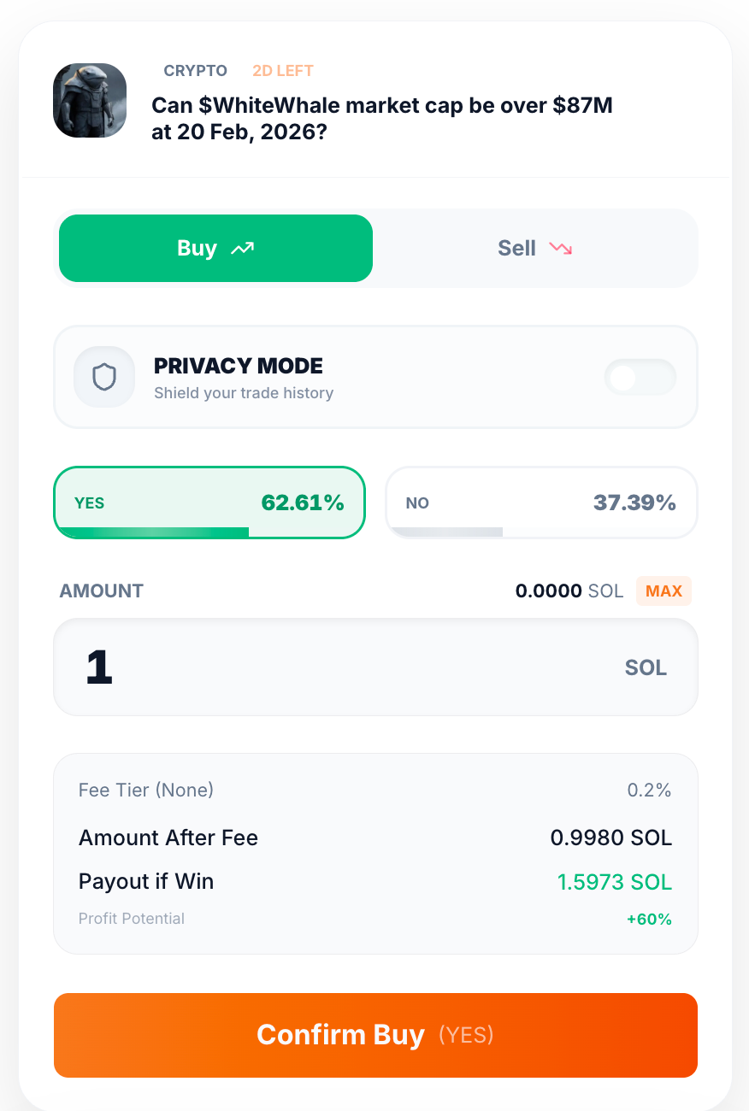Click the downtrend arrow icon on Sell
The width and height of the screenshot is (749, 1111).
click(x=560, y=249)
